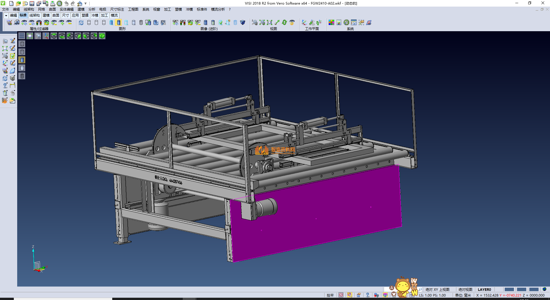Open the 实体编辑 menu
The width and height of the screenshot is (550, 300).
click(x=66, y=9)
